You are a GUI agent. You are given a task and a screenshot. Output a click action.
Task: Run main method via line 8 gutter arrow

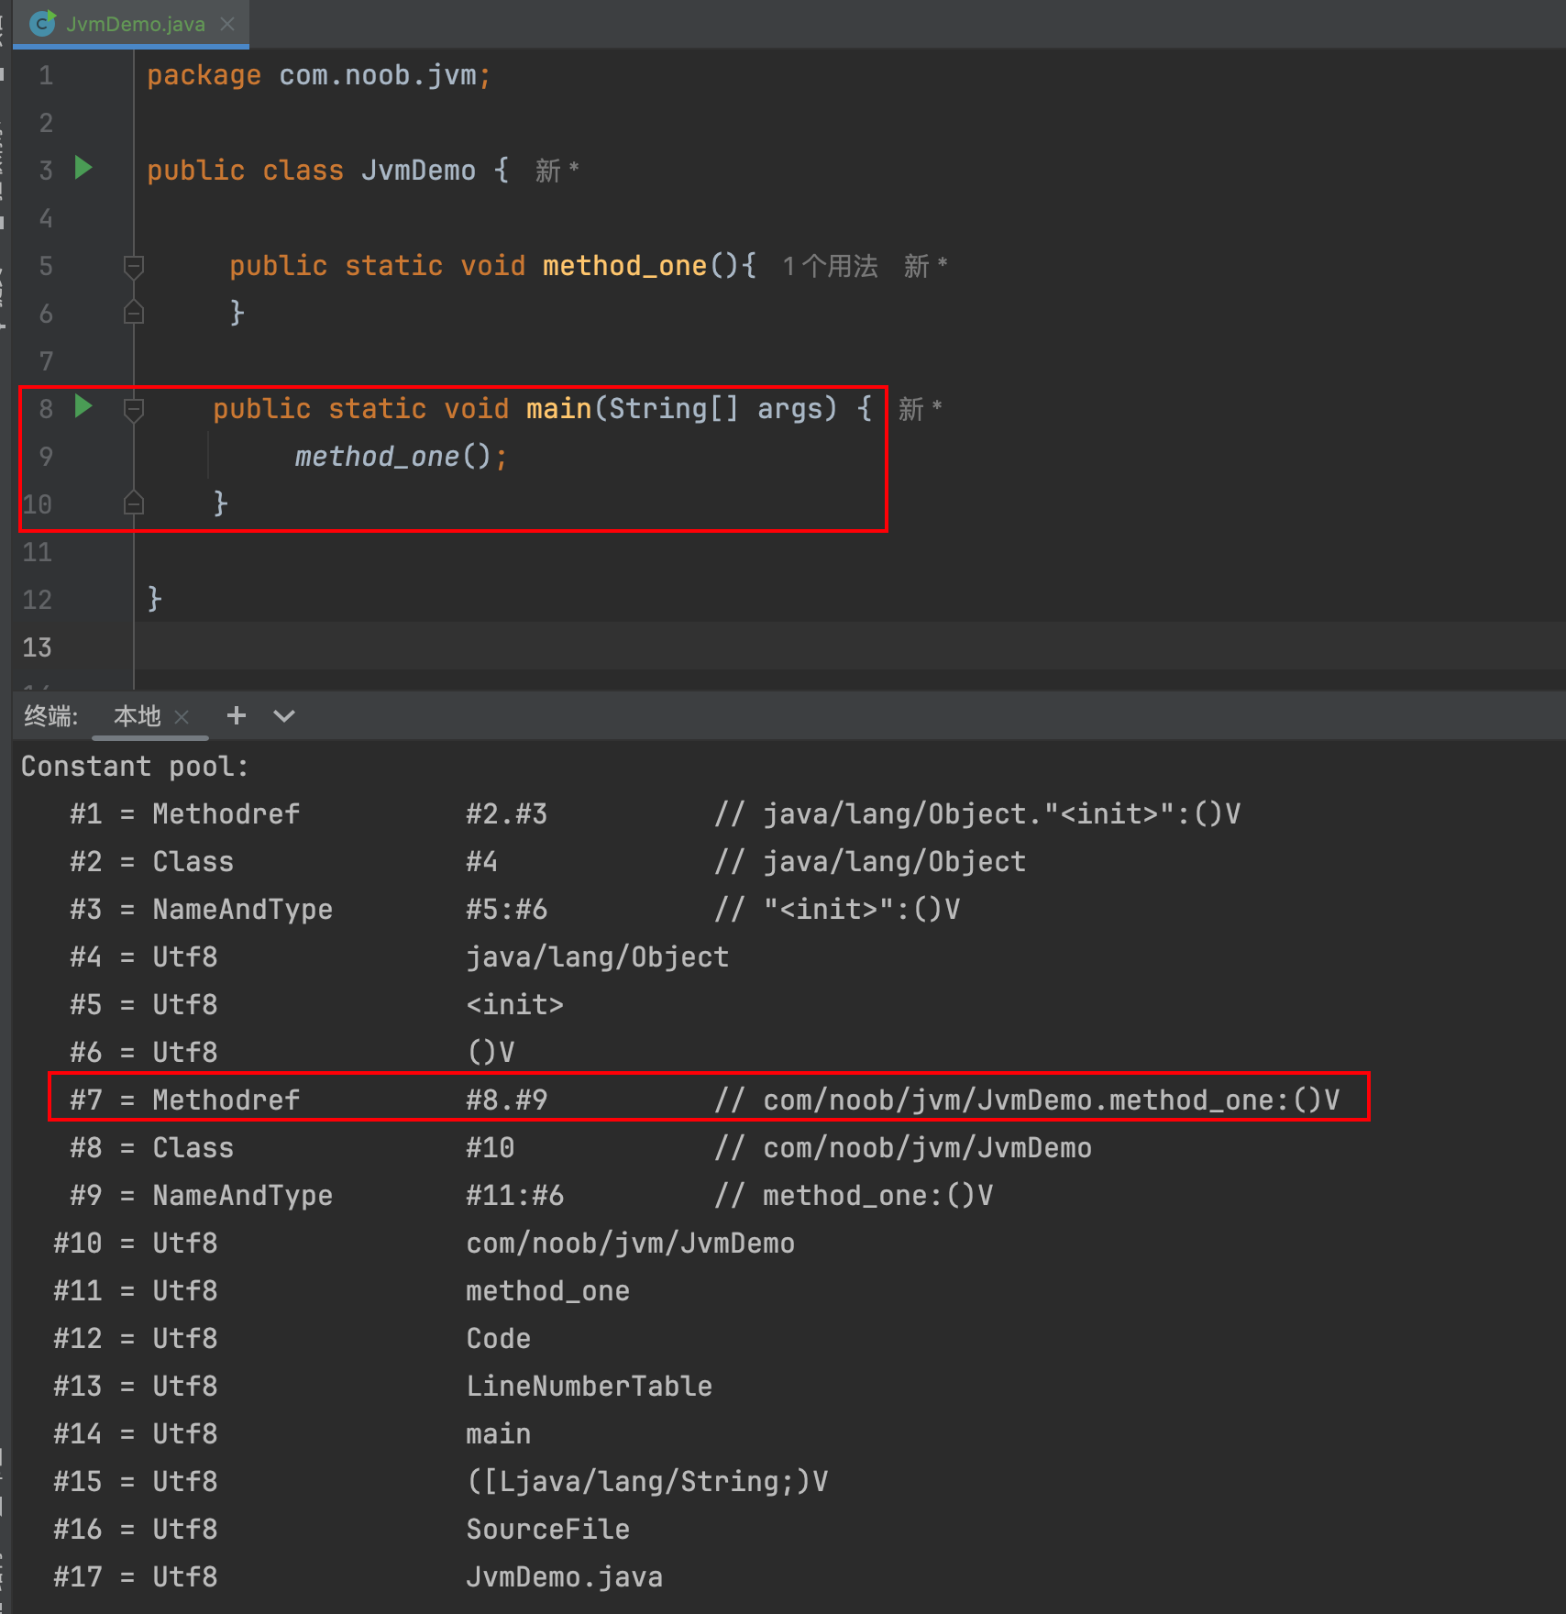(x=83, y=405)
